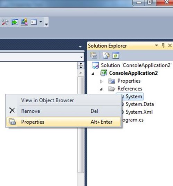Open the Solution Explorer window position dropdown
This screenshot has height=186, width=173.
pyautogui.click(x=156, y=45)
